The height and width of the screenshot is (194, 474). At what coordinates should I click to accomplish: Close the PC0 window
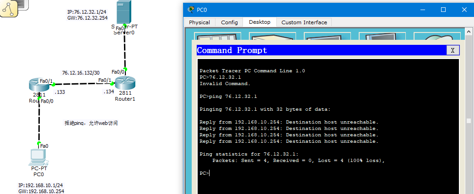(464, 10)
